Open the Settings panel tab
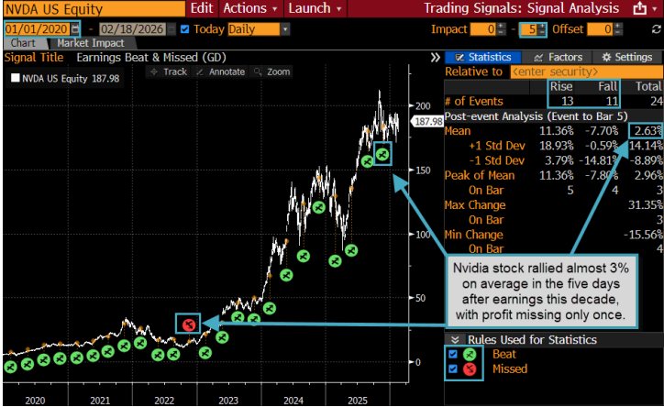The image size is (664, 407). (626, 57)
